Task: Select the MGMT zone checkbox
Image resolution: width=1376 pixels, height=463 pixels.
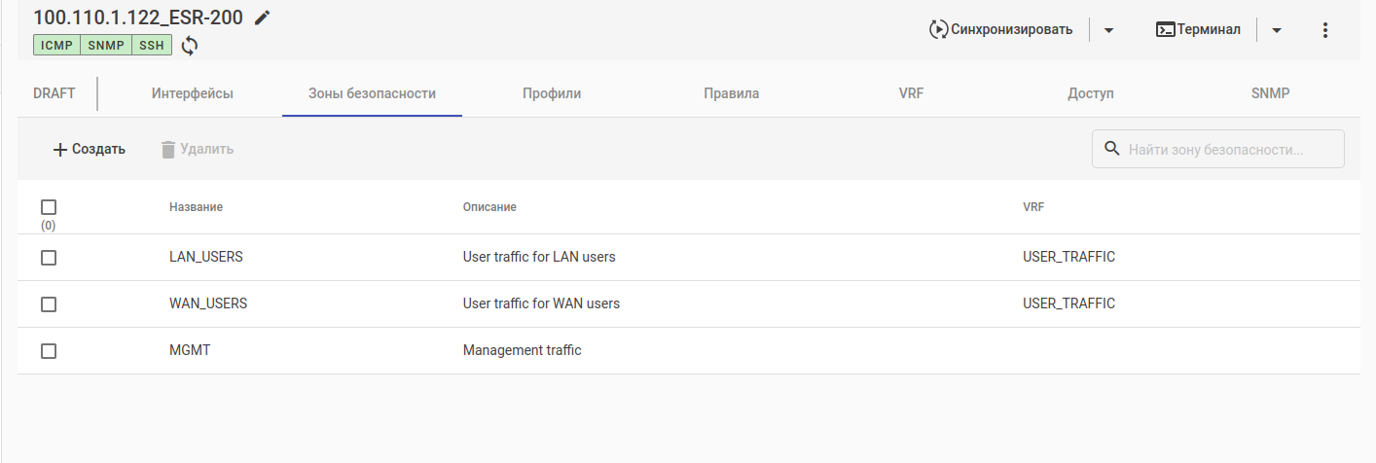Action: 49,351
